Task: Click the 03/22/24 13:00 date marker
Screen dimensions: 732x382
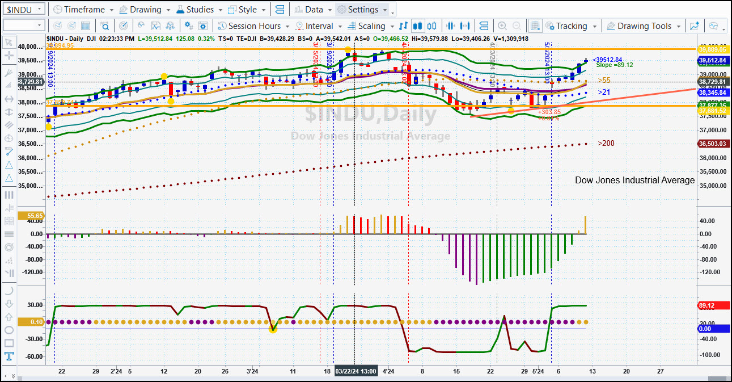Action: click(356, 371)
